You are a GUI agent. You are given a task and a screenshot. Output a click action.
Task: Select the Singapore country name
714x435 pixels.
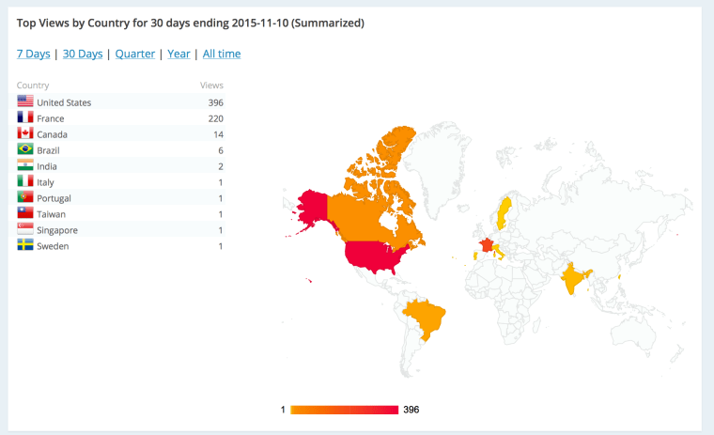coord(57,230)
